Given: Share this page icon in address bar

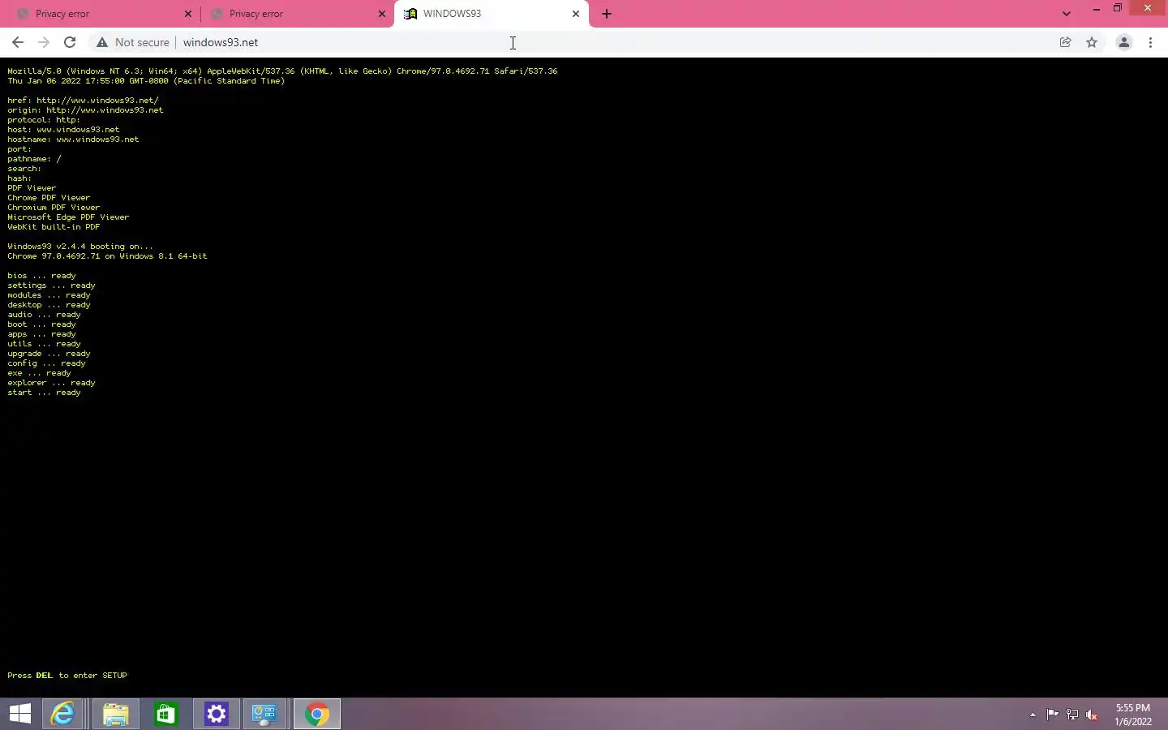Looking at the screenshot, I should point(1066,42).
